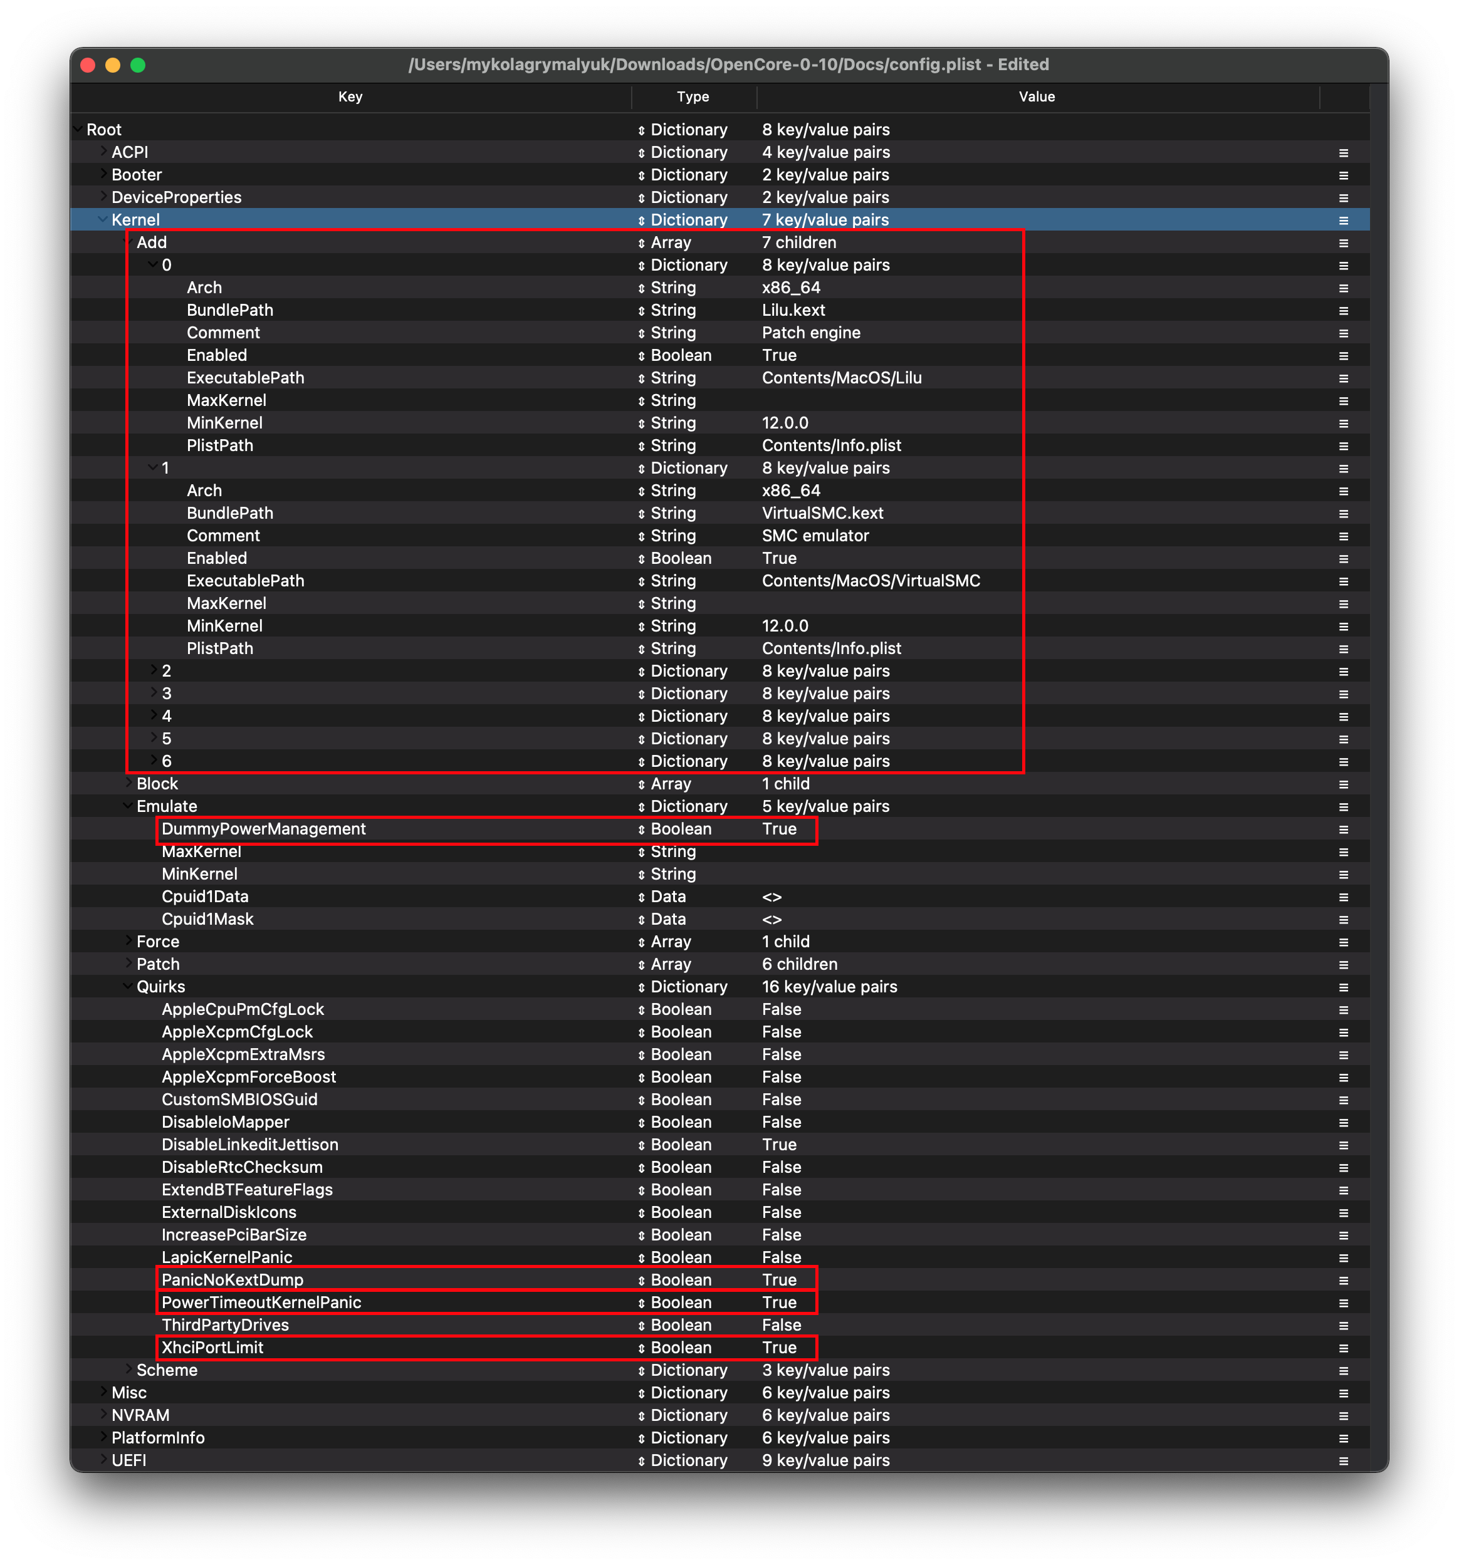Image resolution: width=1459 pixels, height=1565 pixels.
Task: Select the True value of PowerTimeoutKernelPanic
Action: (x=780, y=1303)
